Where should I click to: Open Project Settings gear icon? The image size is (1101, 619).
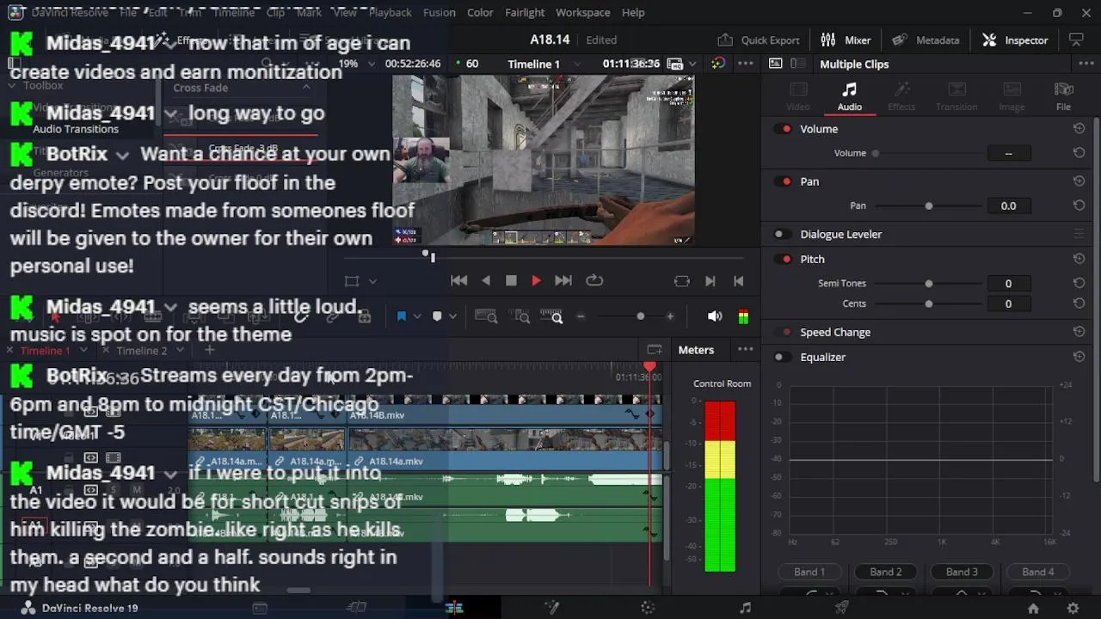[1073, 608]
